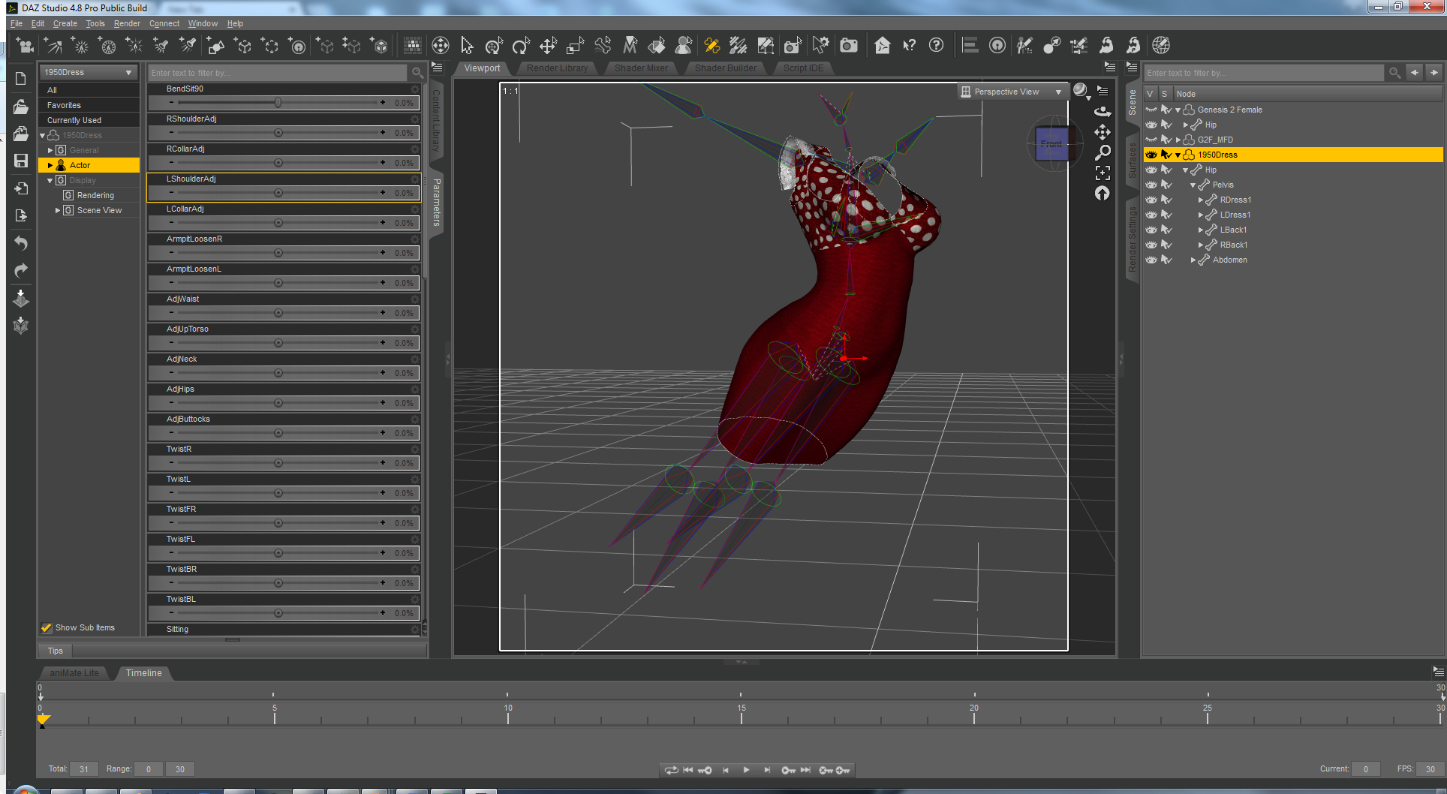Click the New file icon in sidebar
1447x794 pixels.
click(x=21, y=79)
